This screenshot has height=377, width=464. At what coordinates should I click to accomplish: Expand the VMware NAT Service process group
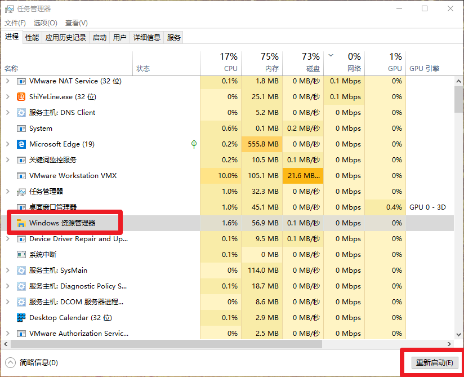(7, 81)
